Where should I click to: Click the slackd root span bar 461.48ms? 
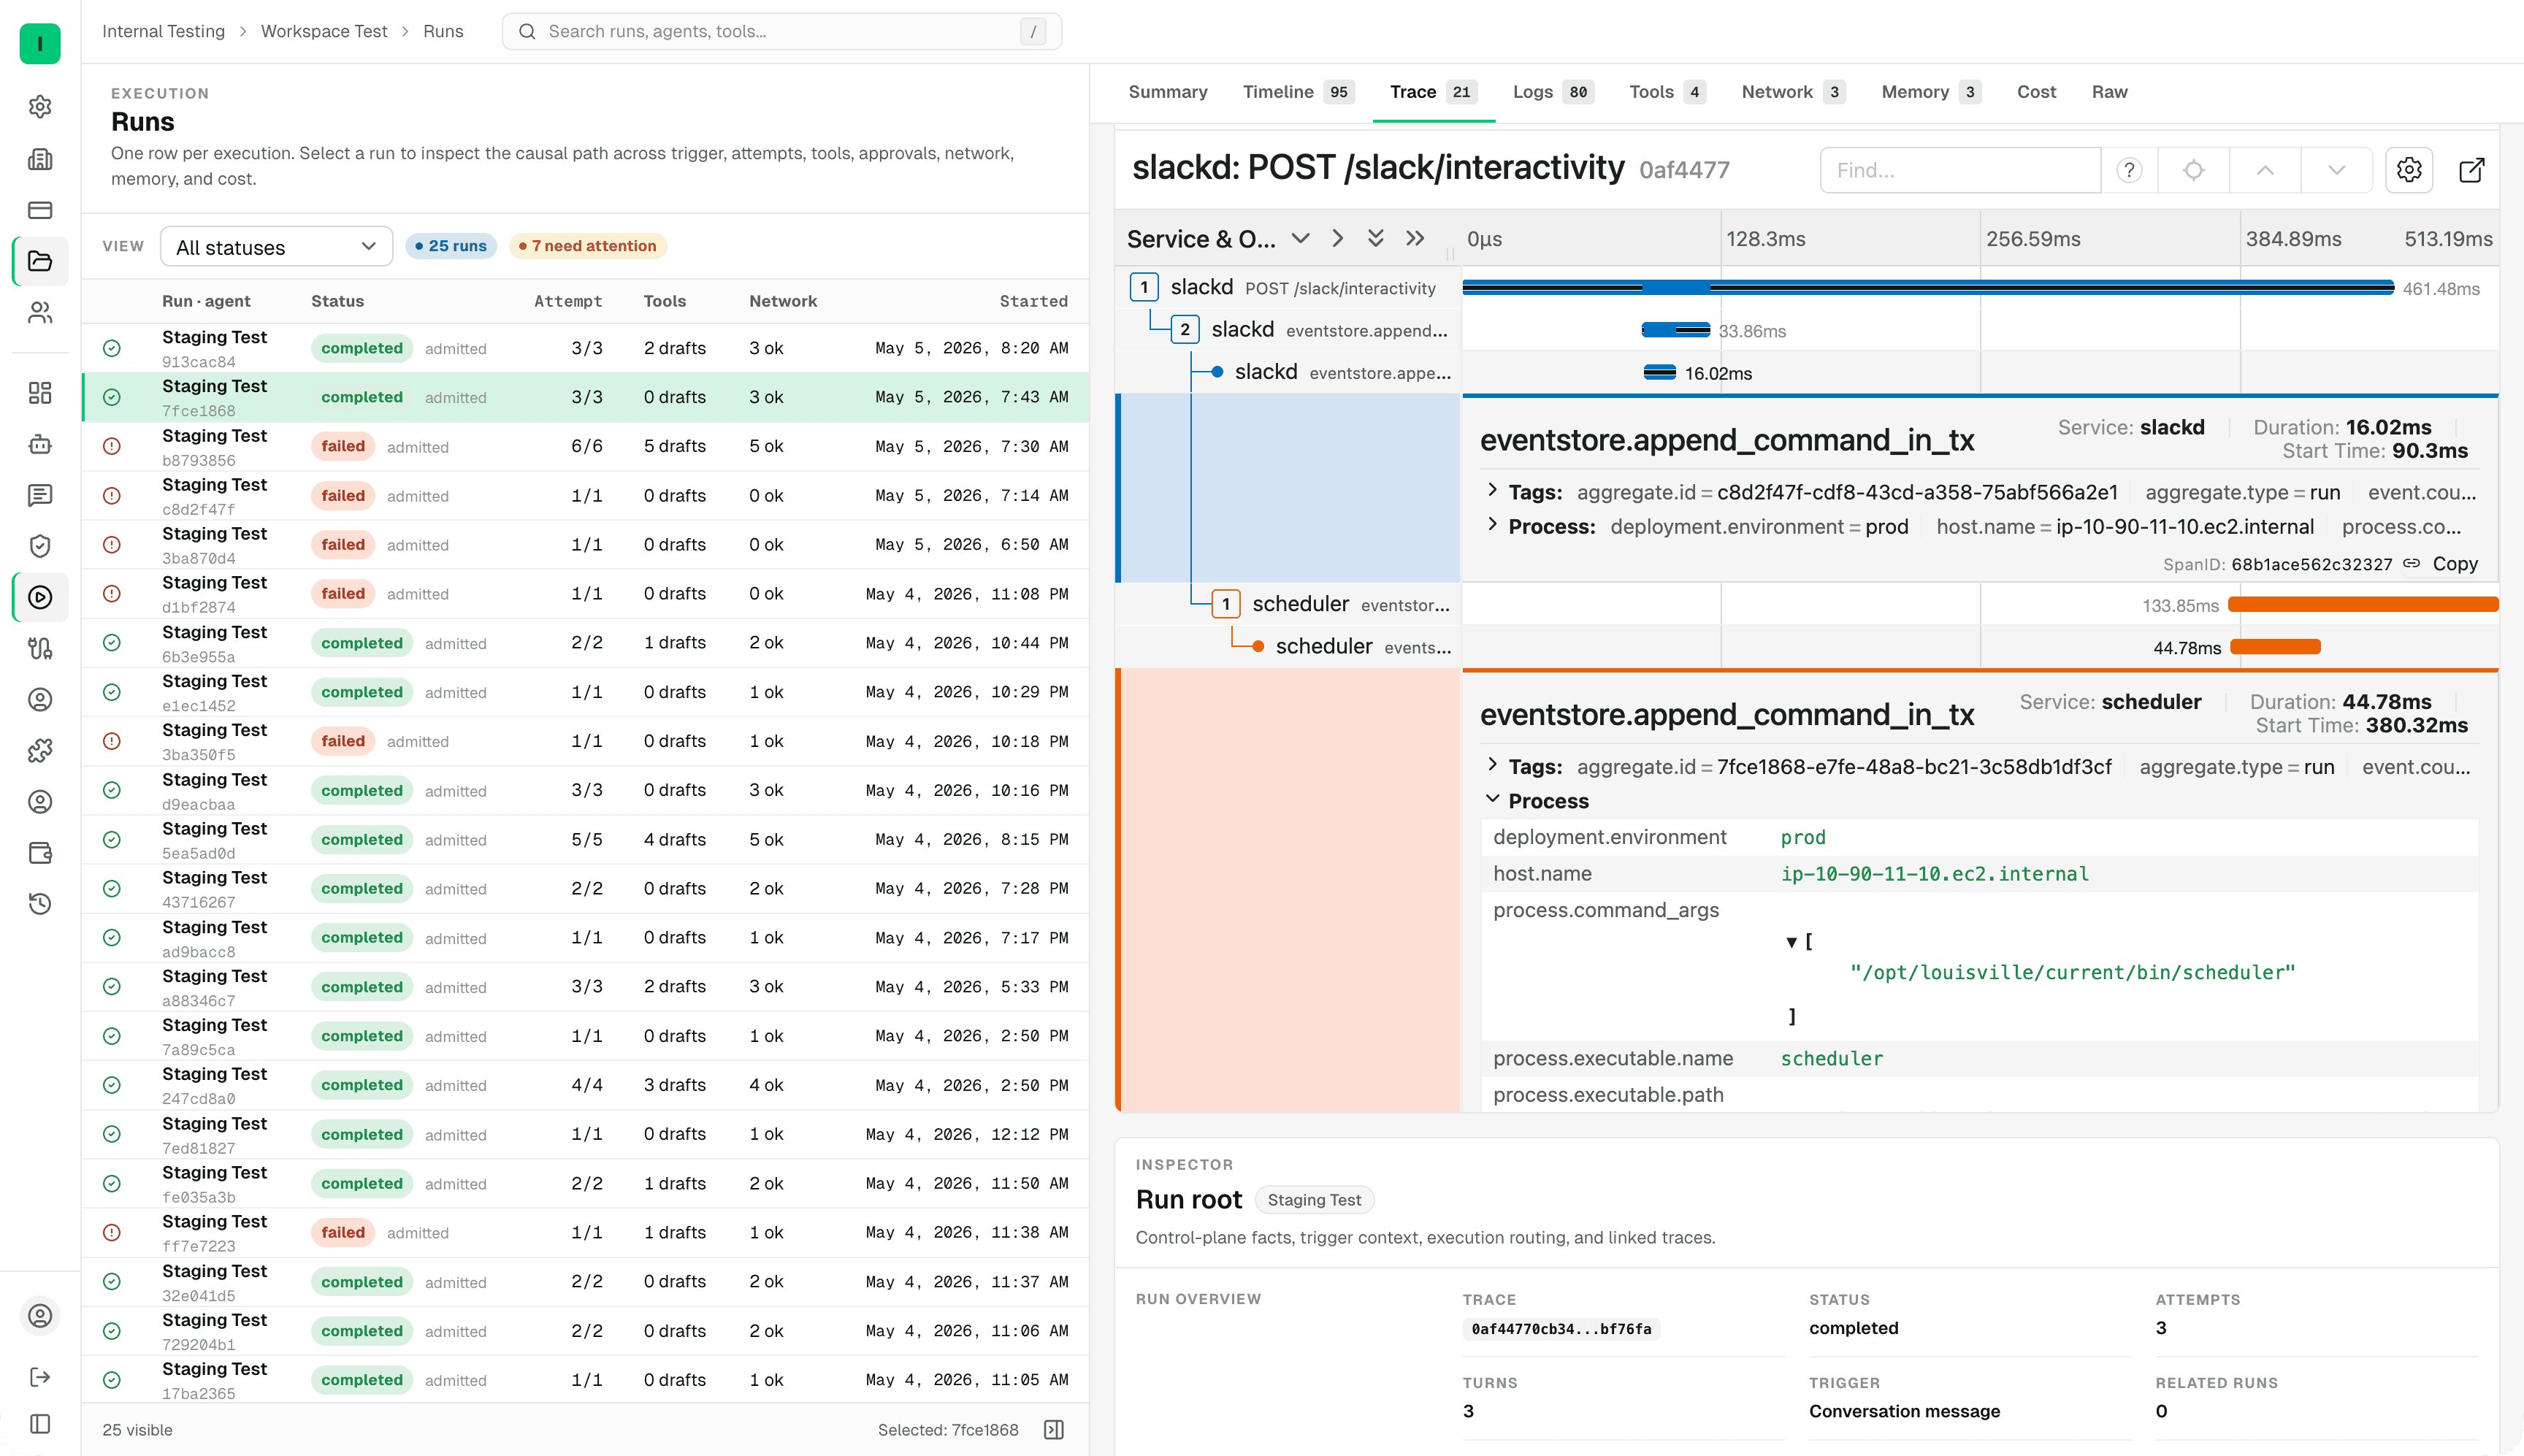coord(1928,288)
